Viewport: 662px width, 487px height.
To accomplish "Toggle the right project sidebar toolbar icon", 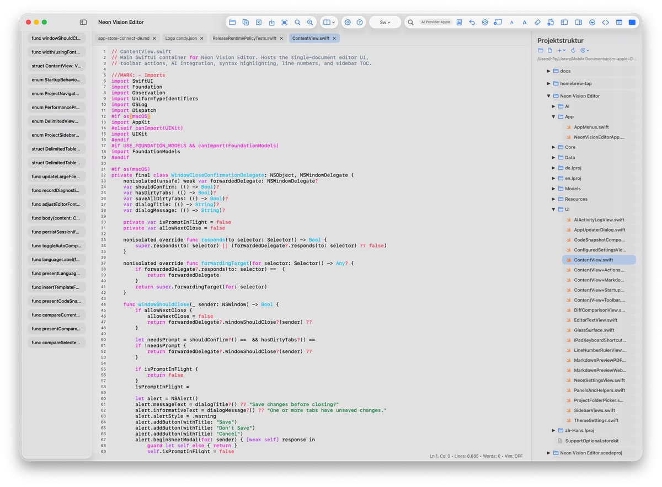I will pos(578,22).
